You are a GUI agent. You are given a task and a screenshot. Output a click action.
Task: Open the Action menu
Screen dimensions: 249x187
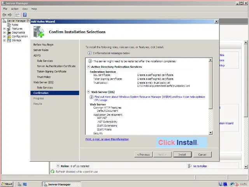15,9
